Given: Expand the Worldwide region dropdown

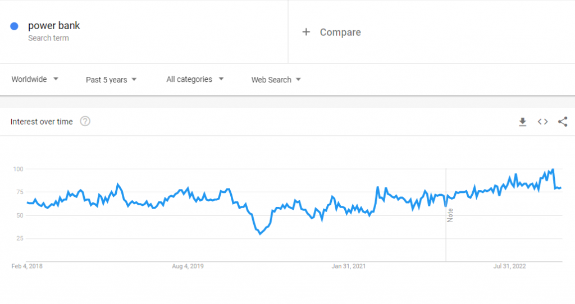Looking at the screenshot, I should pos(35,80).
